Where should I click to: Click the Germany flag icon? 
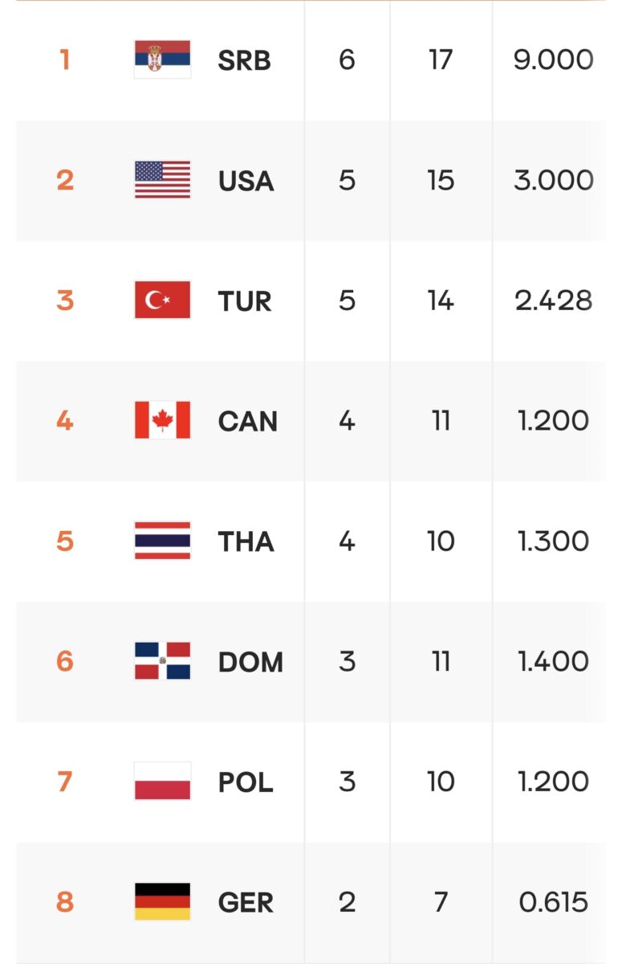[162, 902]
